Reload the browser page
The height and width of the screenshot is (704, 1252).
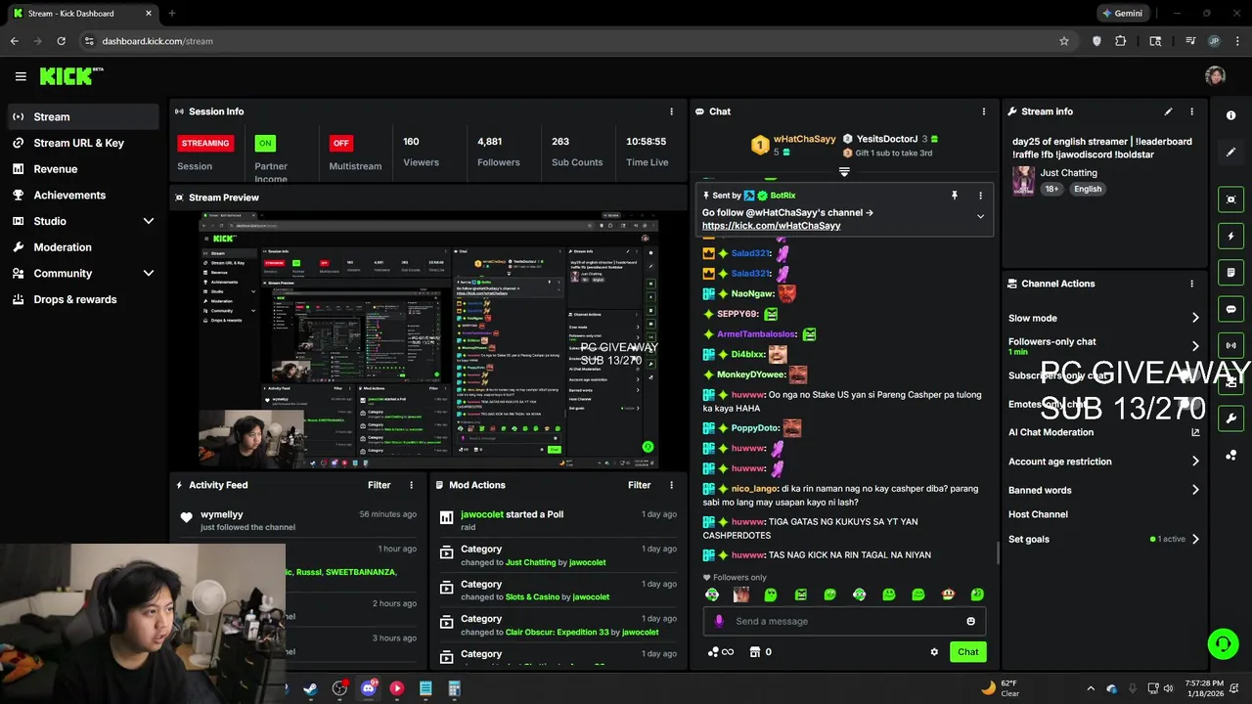(61, 41)
